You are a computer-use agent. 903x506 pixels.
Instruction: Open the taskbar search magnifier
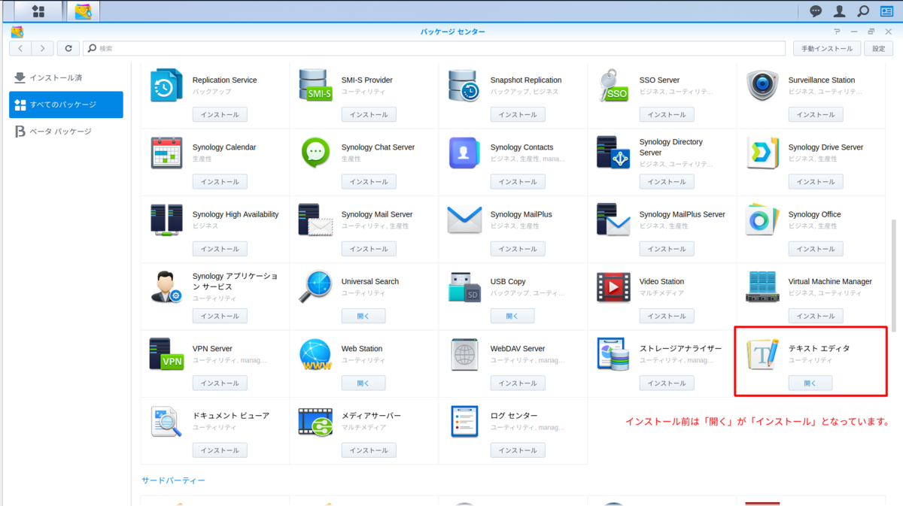(x=863, y=11)
